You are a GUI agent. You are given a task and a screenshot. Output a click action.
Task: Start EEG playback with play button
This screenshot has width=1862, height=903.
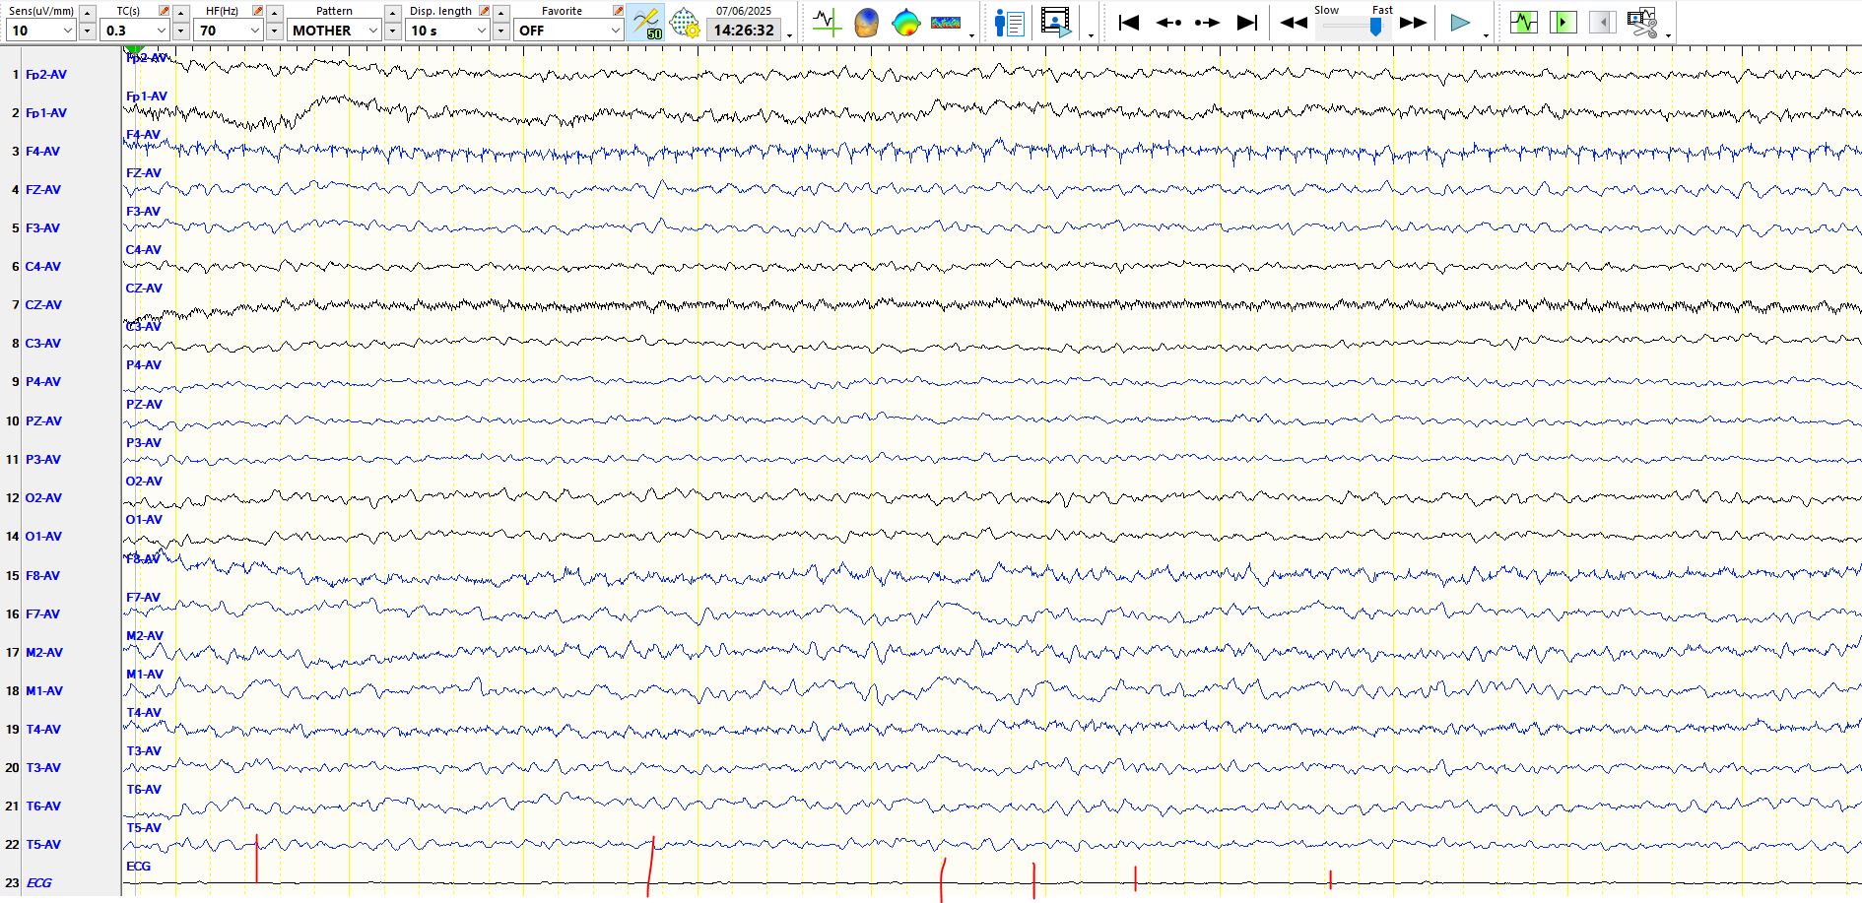coord(1461,22)
